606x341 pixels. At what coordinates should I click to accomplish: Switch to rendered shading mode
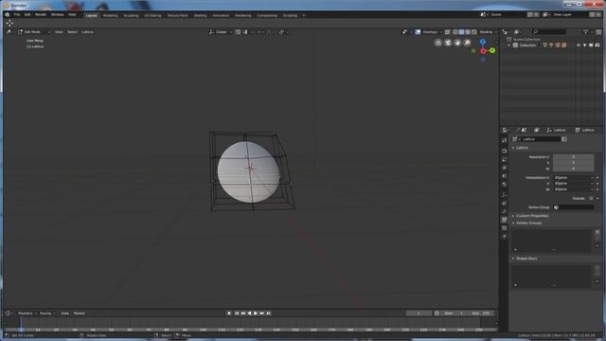[474, 32]
